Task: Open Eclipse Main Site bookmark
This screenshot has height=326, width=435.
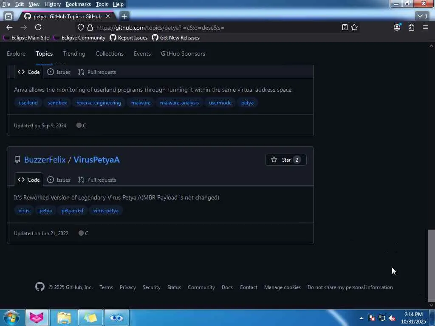Action: pos(27,38)
